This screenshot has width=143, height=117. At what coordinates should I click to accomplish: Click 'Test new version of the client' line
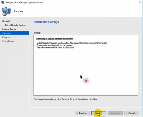[55, 47]
